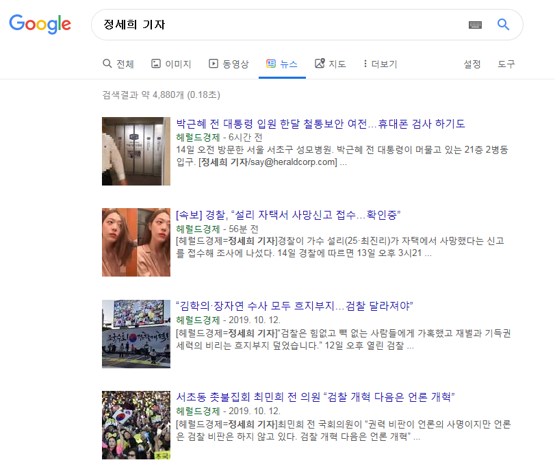Click the hospital entrance thumbnail

click(x=136, y=151)
